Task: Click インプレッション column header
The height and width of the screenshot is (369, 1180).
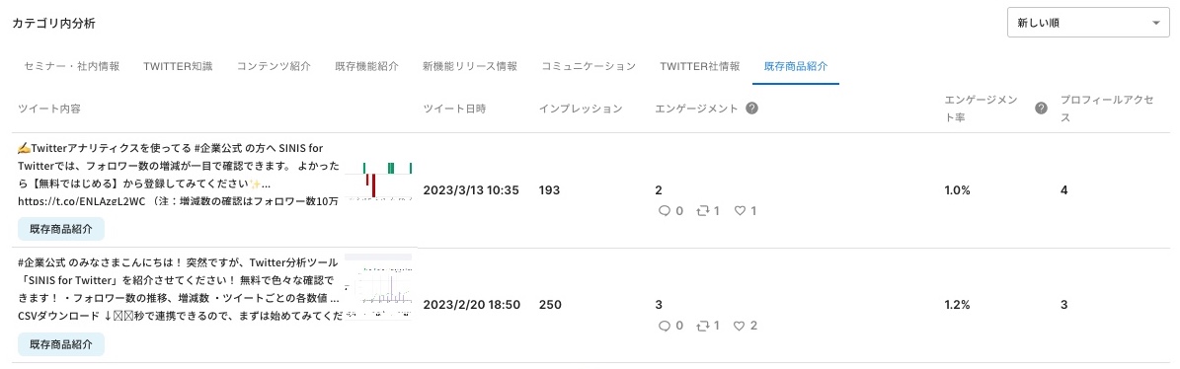Action: pyautogui.click(x=581, y=109)
